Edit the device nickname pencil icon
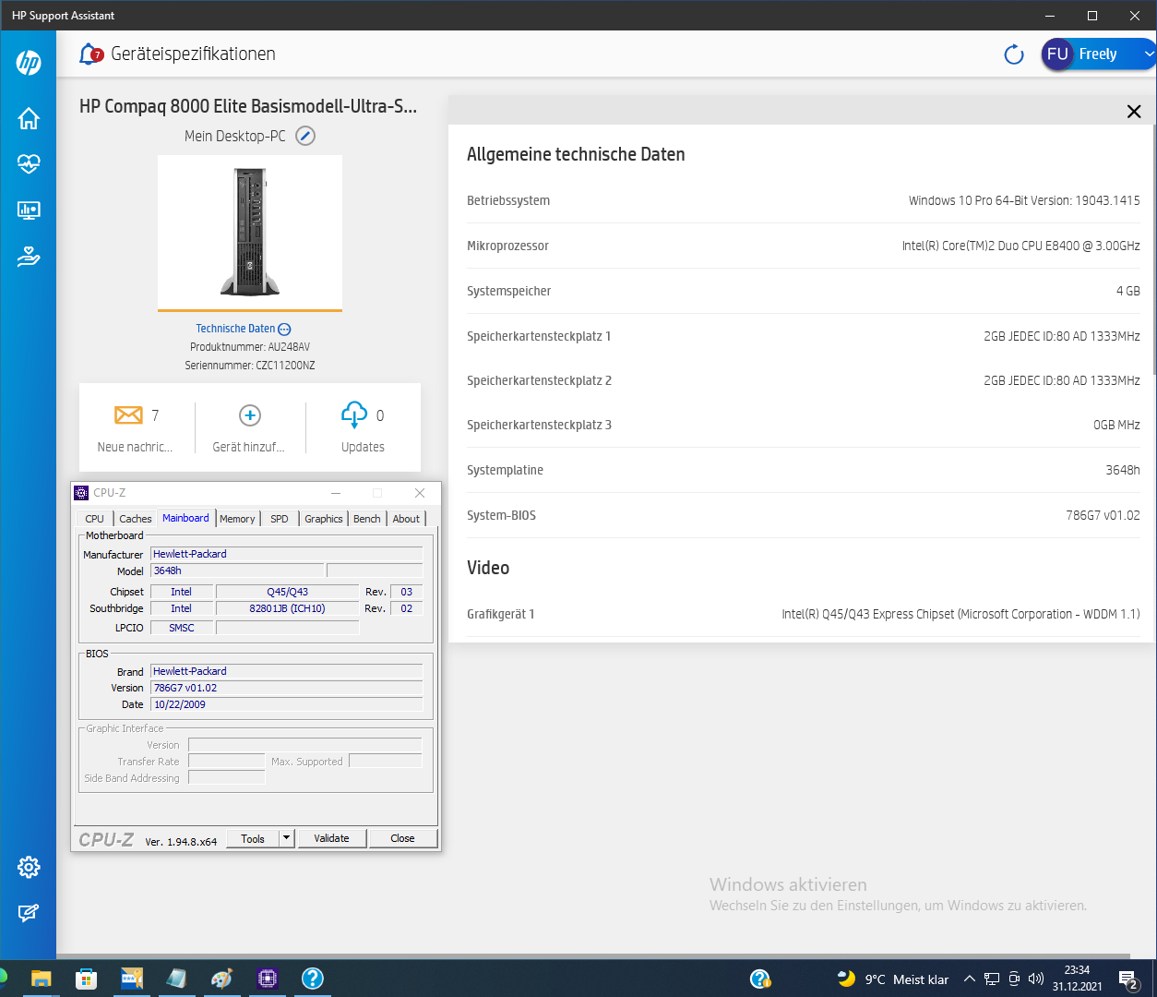 pos(305,136)
